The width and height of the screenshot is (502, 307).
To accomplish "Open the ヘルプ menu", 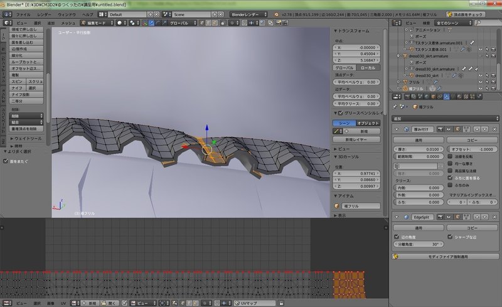I will 87,14.
